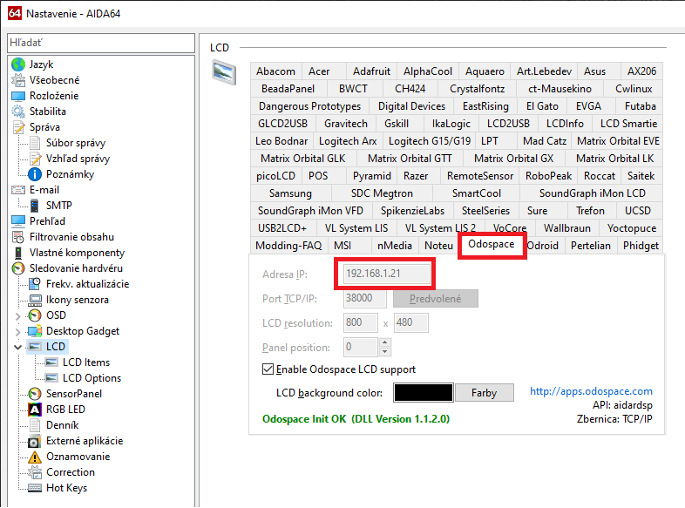The height and width of the screenshot is (508, 685).
Task: Select the LCD Items icon
Action: [x=51, y=362]
